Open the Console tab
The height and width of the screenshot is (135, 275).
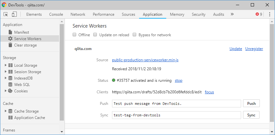(x=56, y=14)
